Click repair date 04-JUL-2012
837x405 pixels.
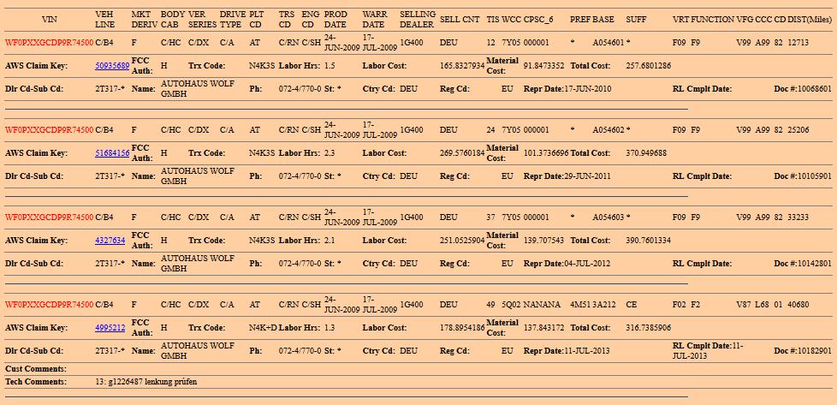pyautogui.click(x=586, y=264)
